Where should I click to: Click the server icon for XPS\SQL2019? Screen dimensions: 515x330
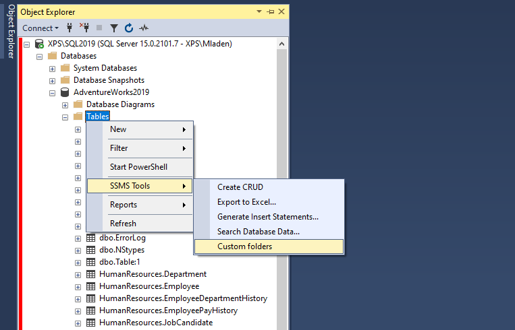coord(39,44)
